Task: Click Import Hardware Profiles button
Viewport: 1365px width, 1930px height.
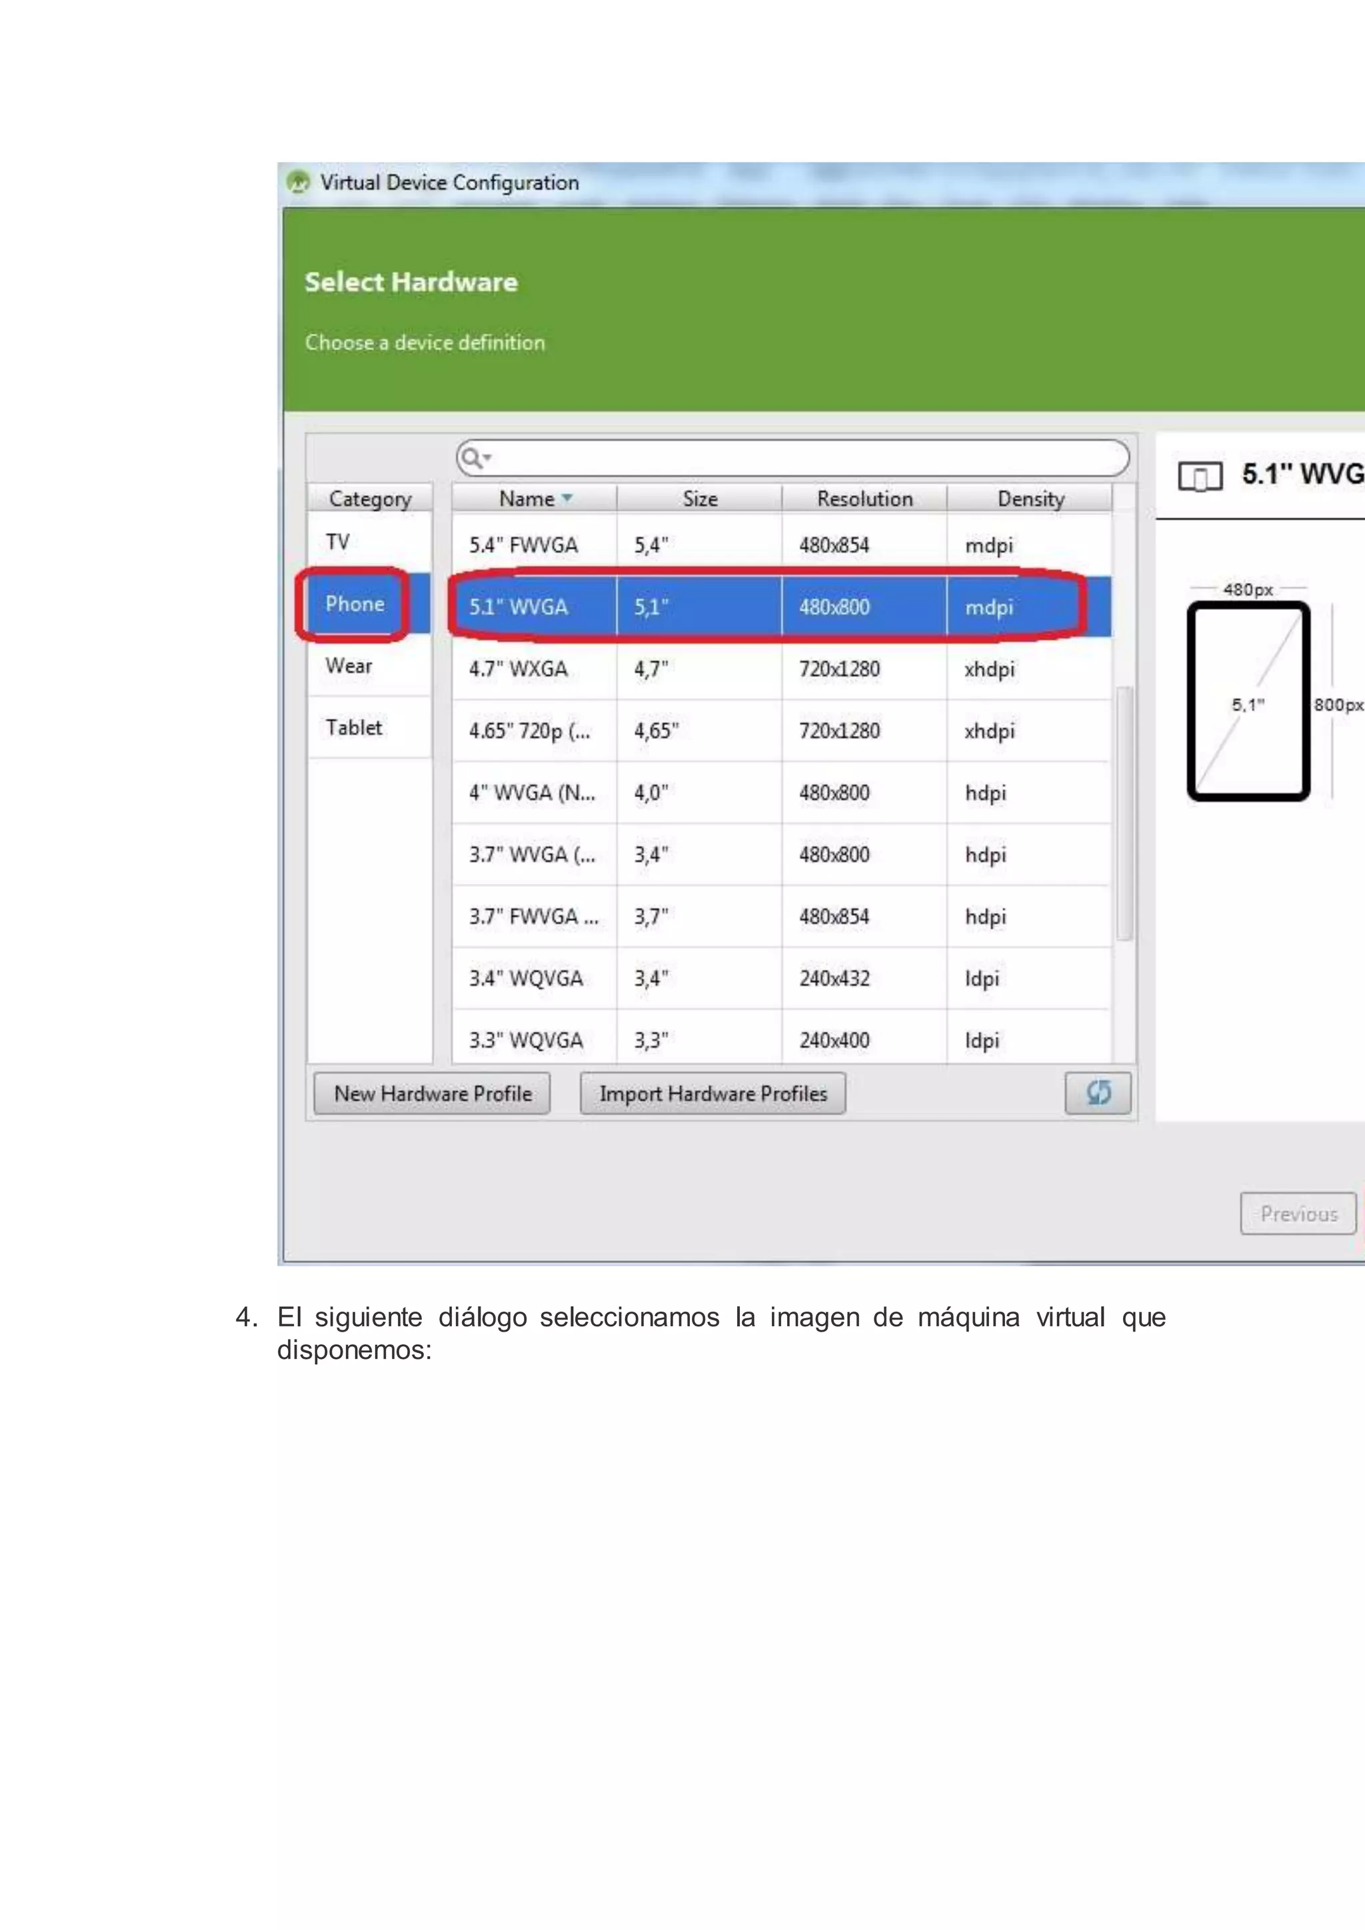Action: coord(712,1093)
